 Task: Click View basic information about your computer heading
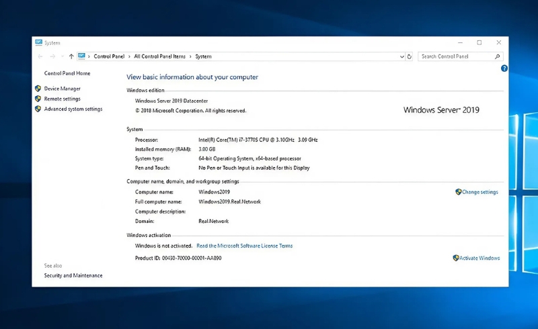point(192,77)
